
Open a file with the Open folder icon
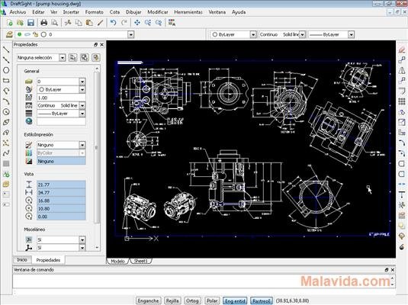[20, 23]
